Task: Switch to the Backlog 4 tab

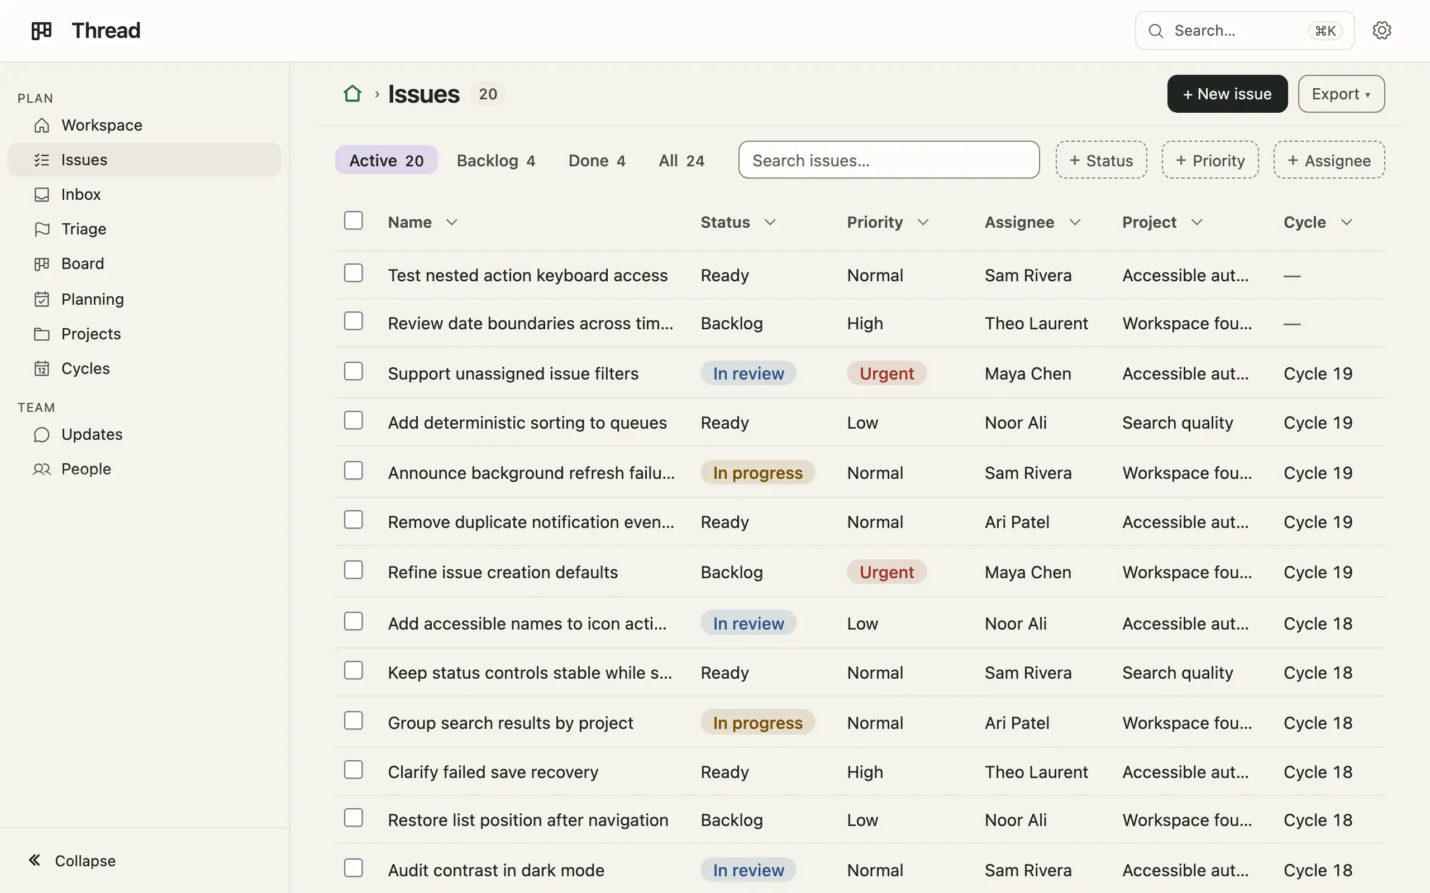Action: click(496, 160)
